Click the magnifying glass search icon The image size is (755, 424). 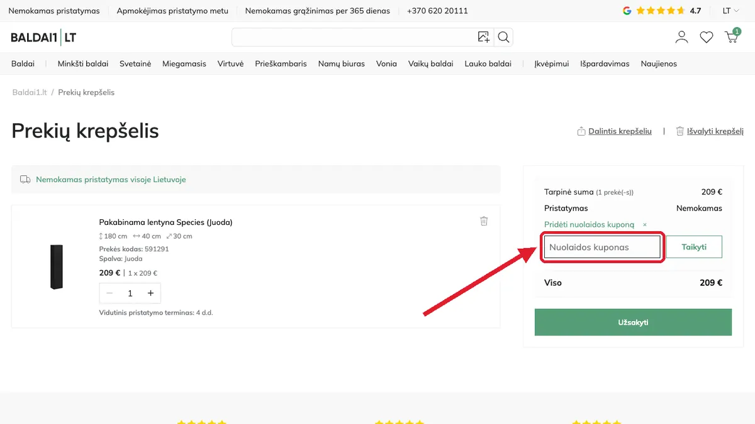pos(503,37)
